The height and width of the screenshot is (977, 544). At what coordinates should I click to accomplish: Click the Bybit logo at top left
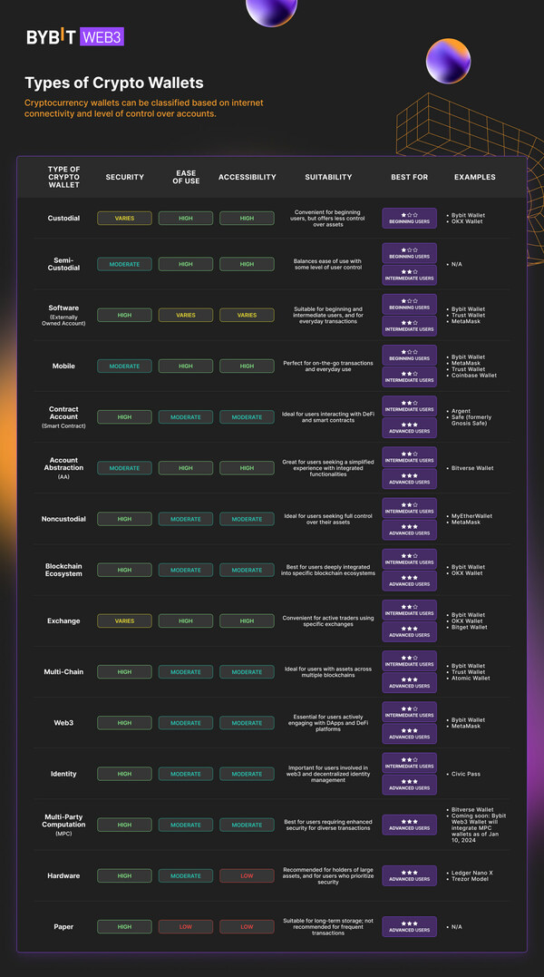52,37
